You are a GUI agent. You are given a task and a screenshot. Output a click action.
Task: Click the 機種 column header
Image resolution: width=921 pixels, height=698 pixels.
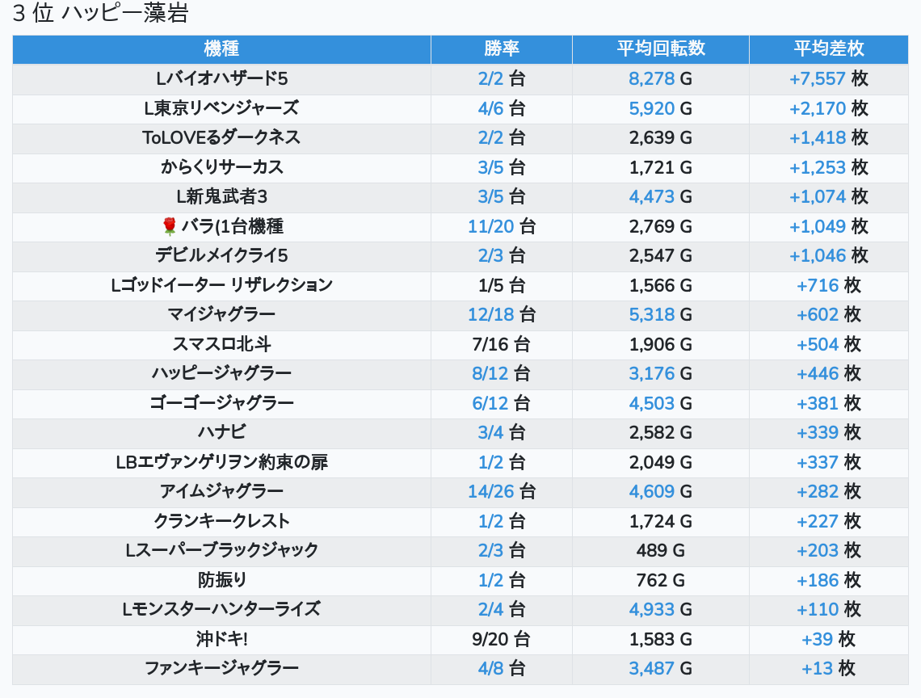221,48
